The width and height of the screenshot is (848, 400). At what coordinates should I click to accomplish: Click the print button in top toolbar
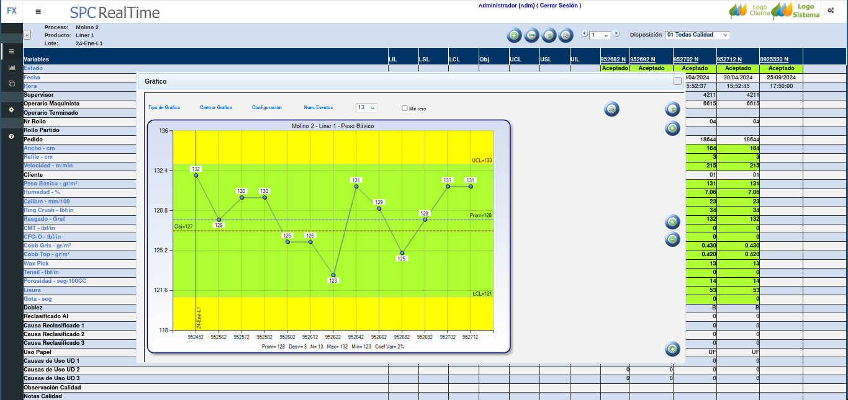566,35
